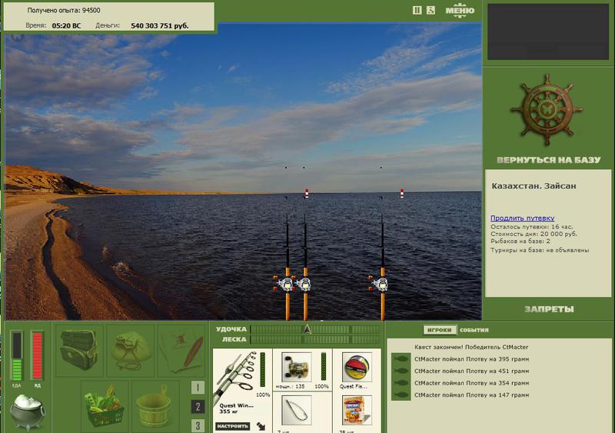Select tackle slot 2

(198, 407)
